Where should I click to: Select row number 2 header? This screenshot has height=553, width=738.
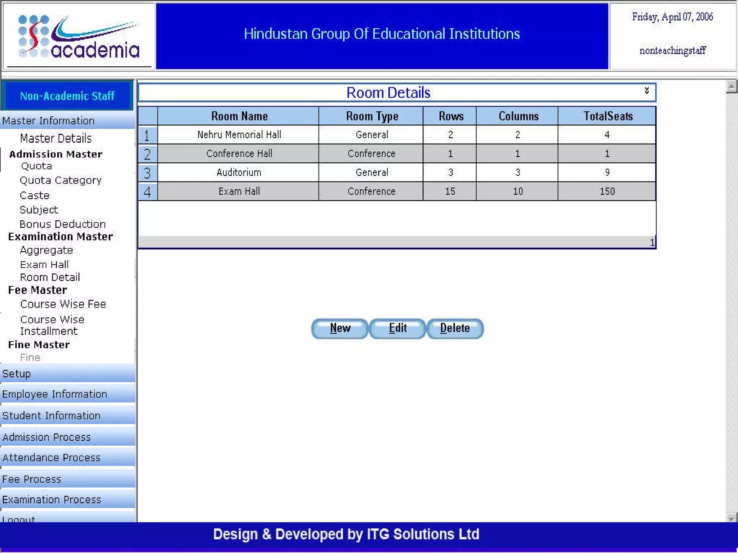(x=147, y=154)
